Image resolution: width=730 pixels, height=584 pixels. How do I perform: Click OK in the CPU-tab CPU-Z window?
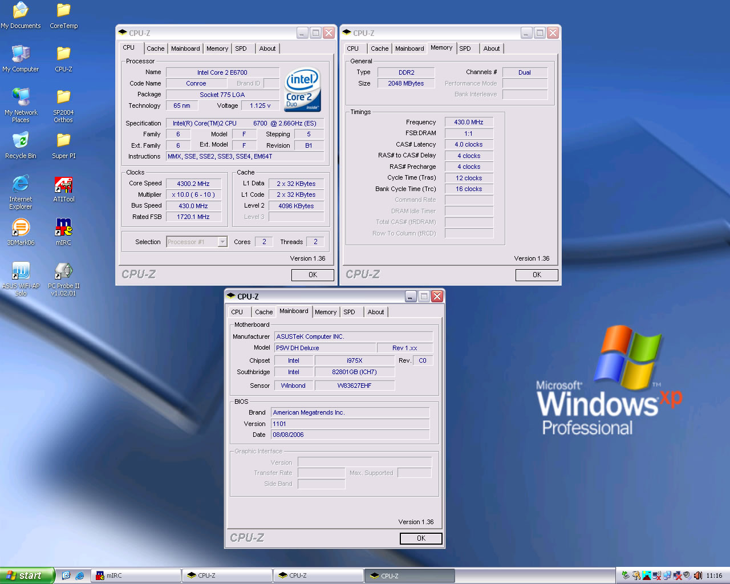click(x=313, y=275)
